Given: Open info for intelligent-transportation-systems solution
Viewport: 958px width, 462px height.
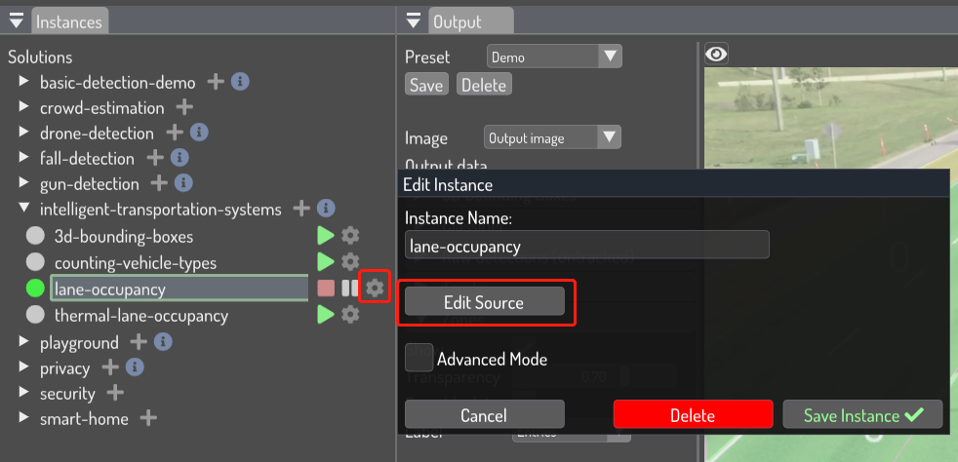Looking at the screenshot, I should point(326,209).
